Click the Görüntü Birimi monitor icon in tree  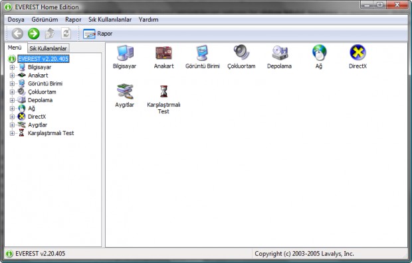pos(22,83)
